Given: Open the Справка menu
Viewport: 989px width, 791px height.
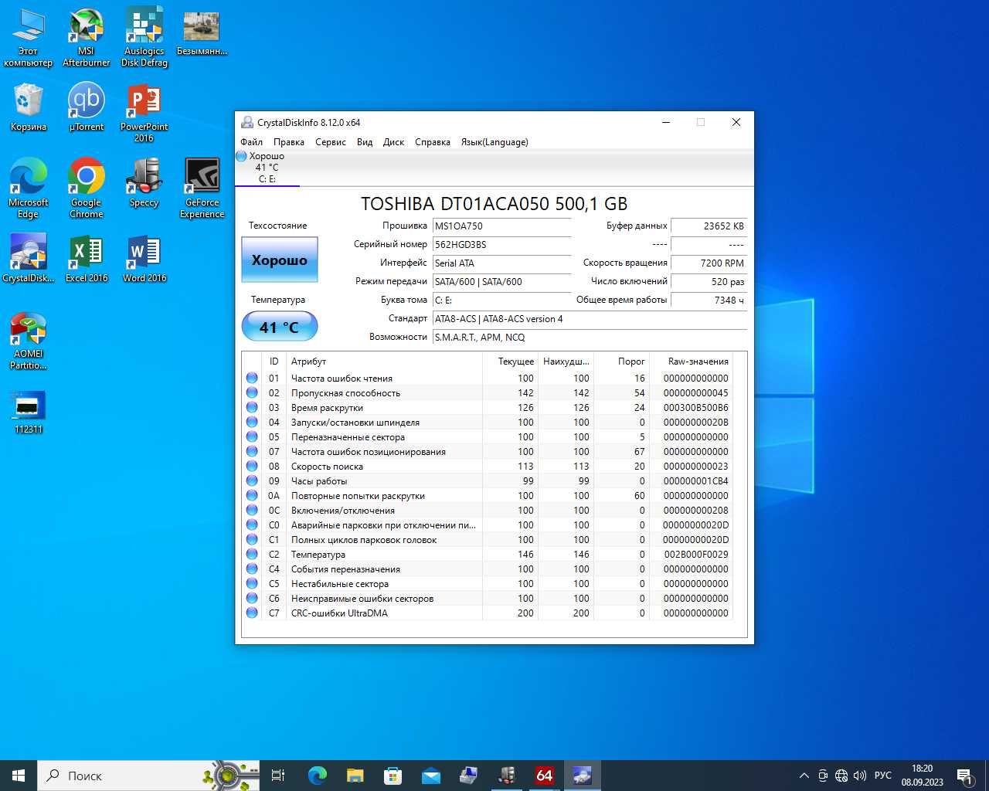Looking at the screenshot, I should coord(433,142).
